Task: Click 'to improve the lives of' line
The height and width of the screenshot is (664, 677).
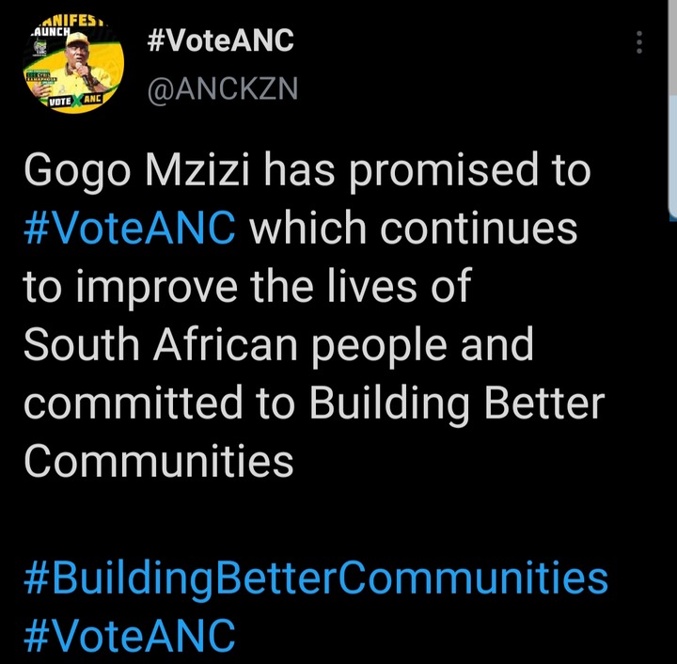Action: coord(247,287)
